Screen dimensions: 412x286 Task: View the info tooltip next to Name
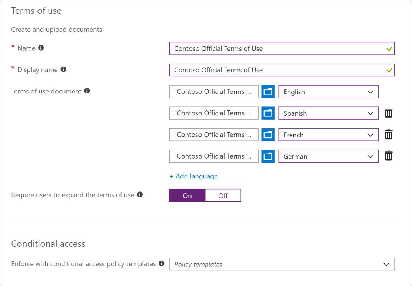pos(41,47)
